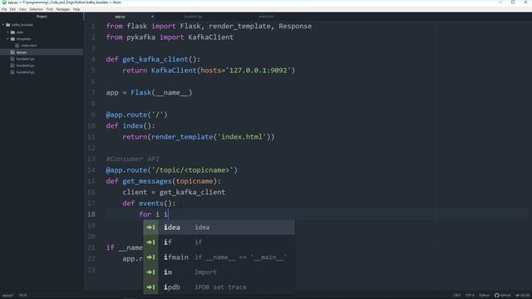Switch to the busdata1.py editor tab
Image resolution: width=532 pixels, height=299 pixels.
click(193, 17)
